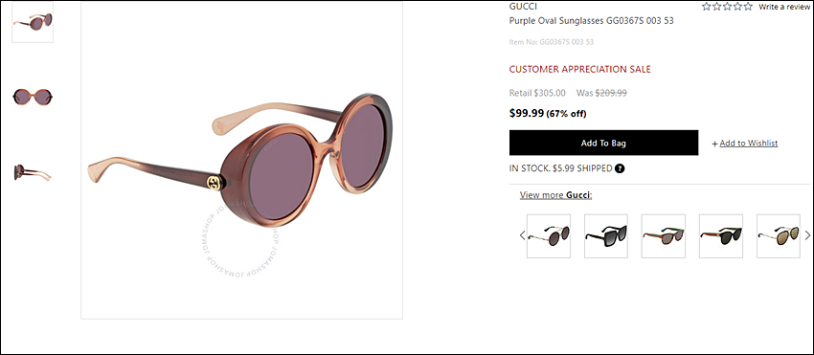
Task: Open the gold aviator sunglasses in carousel
Action: [x=779, y=235]
